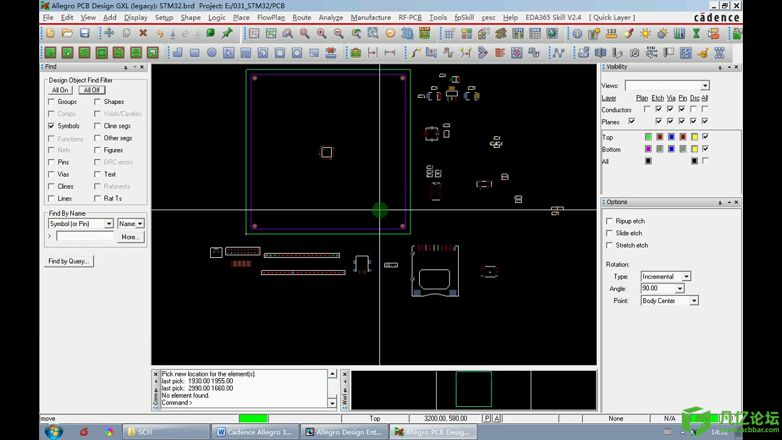Click the command window scroll down arrow

332,403
